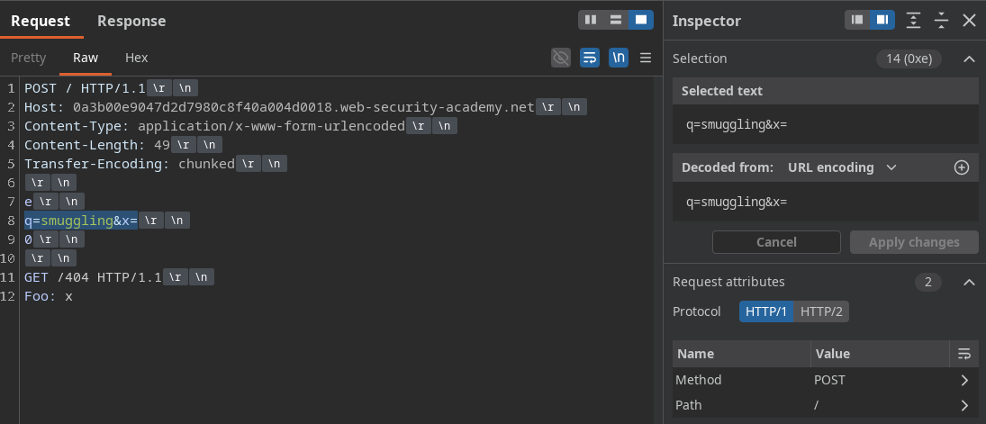986x424 pixels.
Task: Dock Inspector to the left side
Action: coord(857,20)
